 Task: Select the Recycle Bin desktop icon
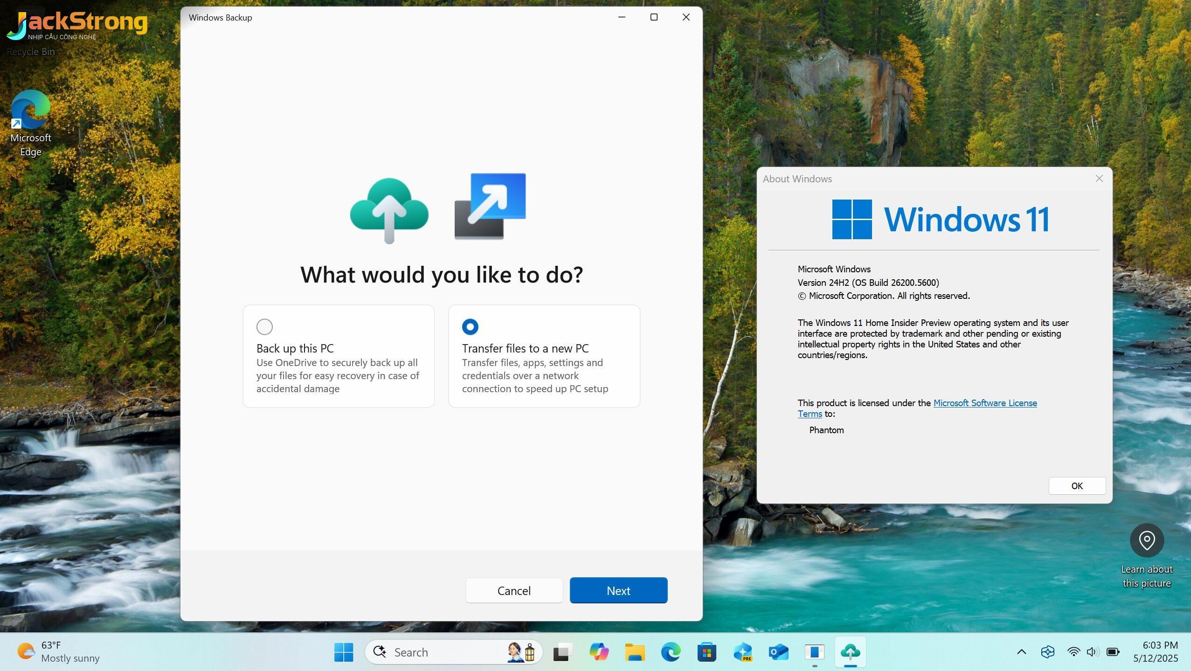(31, 33)
